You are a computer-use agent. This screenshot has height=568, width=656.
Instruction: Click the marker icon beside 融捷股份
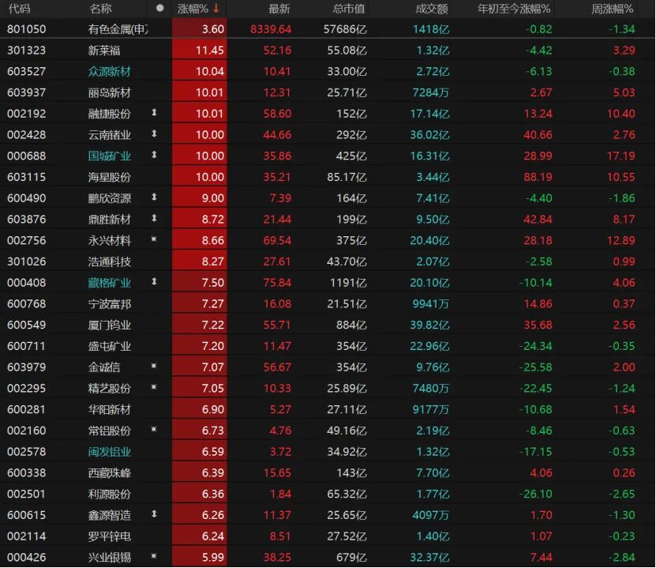154,113
